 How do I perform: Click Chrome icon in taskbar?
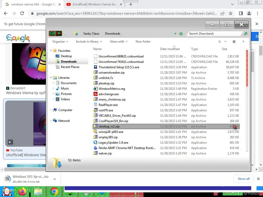[54, 191]
